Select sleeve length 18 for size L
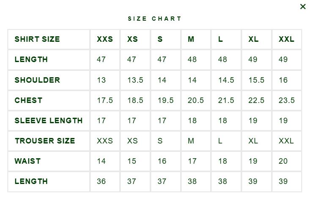This screenshot has width=310, height=200. [222, 121]
